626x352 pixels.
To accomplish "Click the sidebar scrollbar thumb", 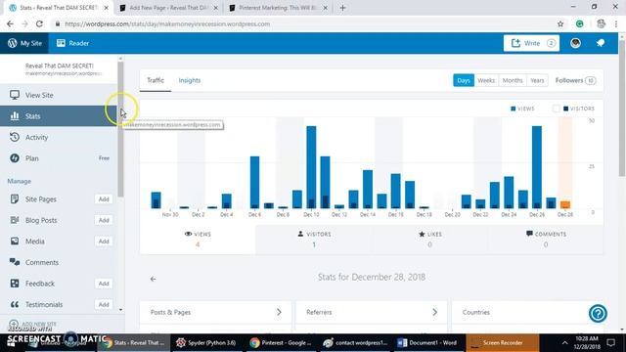I will [x=120, y=128].
